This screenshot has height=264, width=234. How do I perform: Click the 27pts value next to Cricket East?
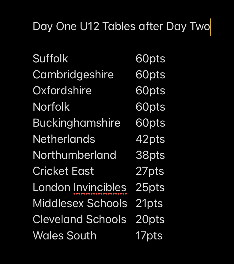(150, 171)
